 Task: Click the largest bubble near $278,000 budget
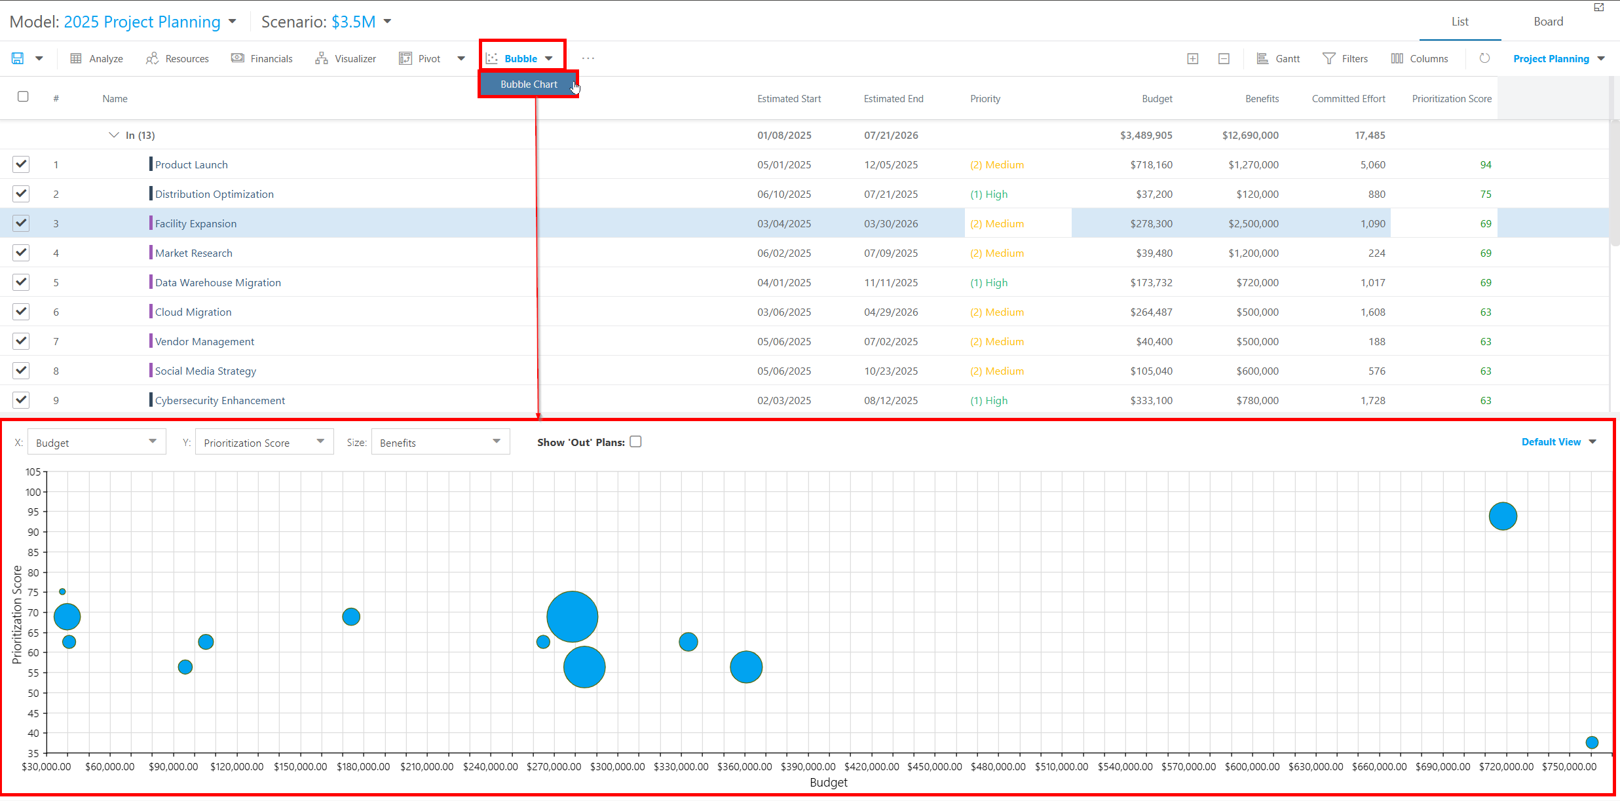click(573, 616)
